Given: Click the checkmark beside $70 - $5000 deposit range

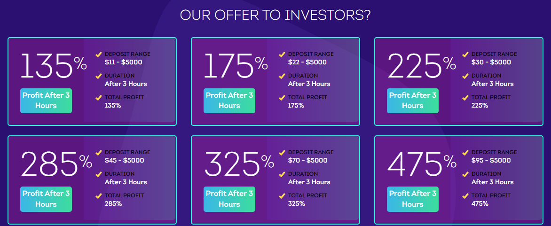Looking at the screenshot, I should click(x=282, y=153).
